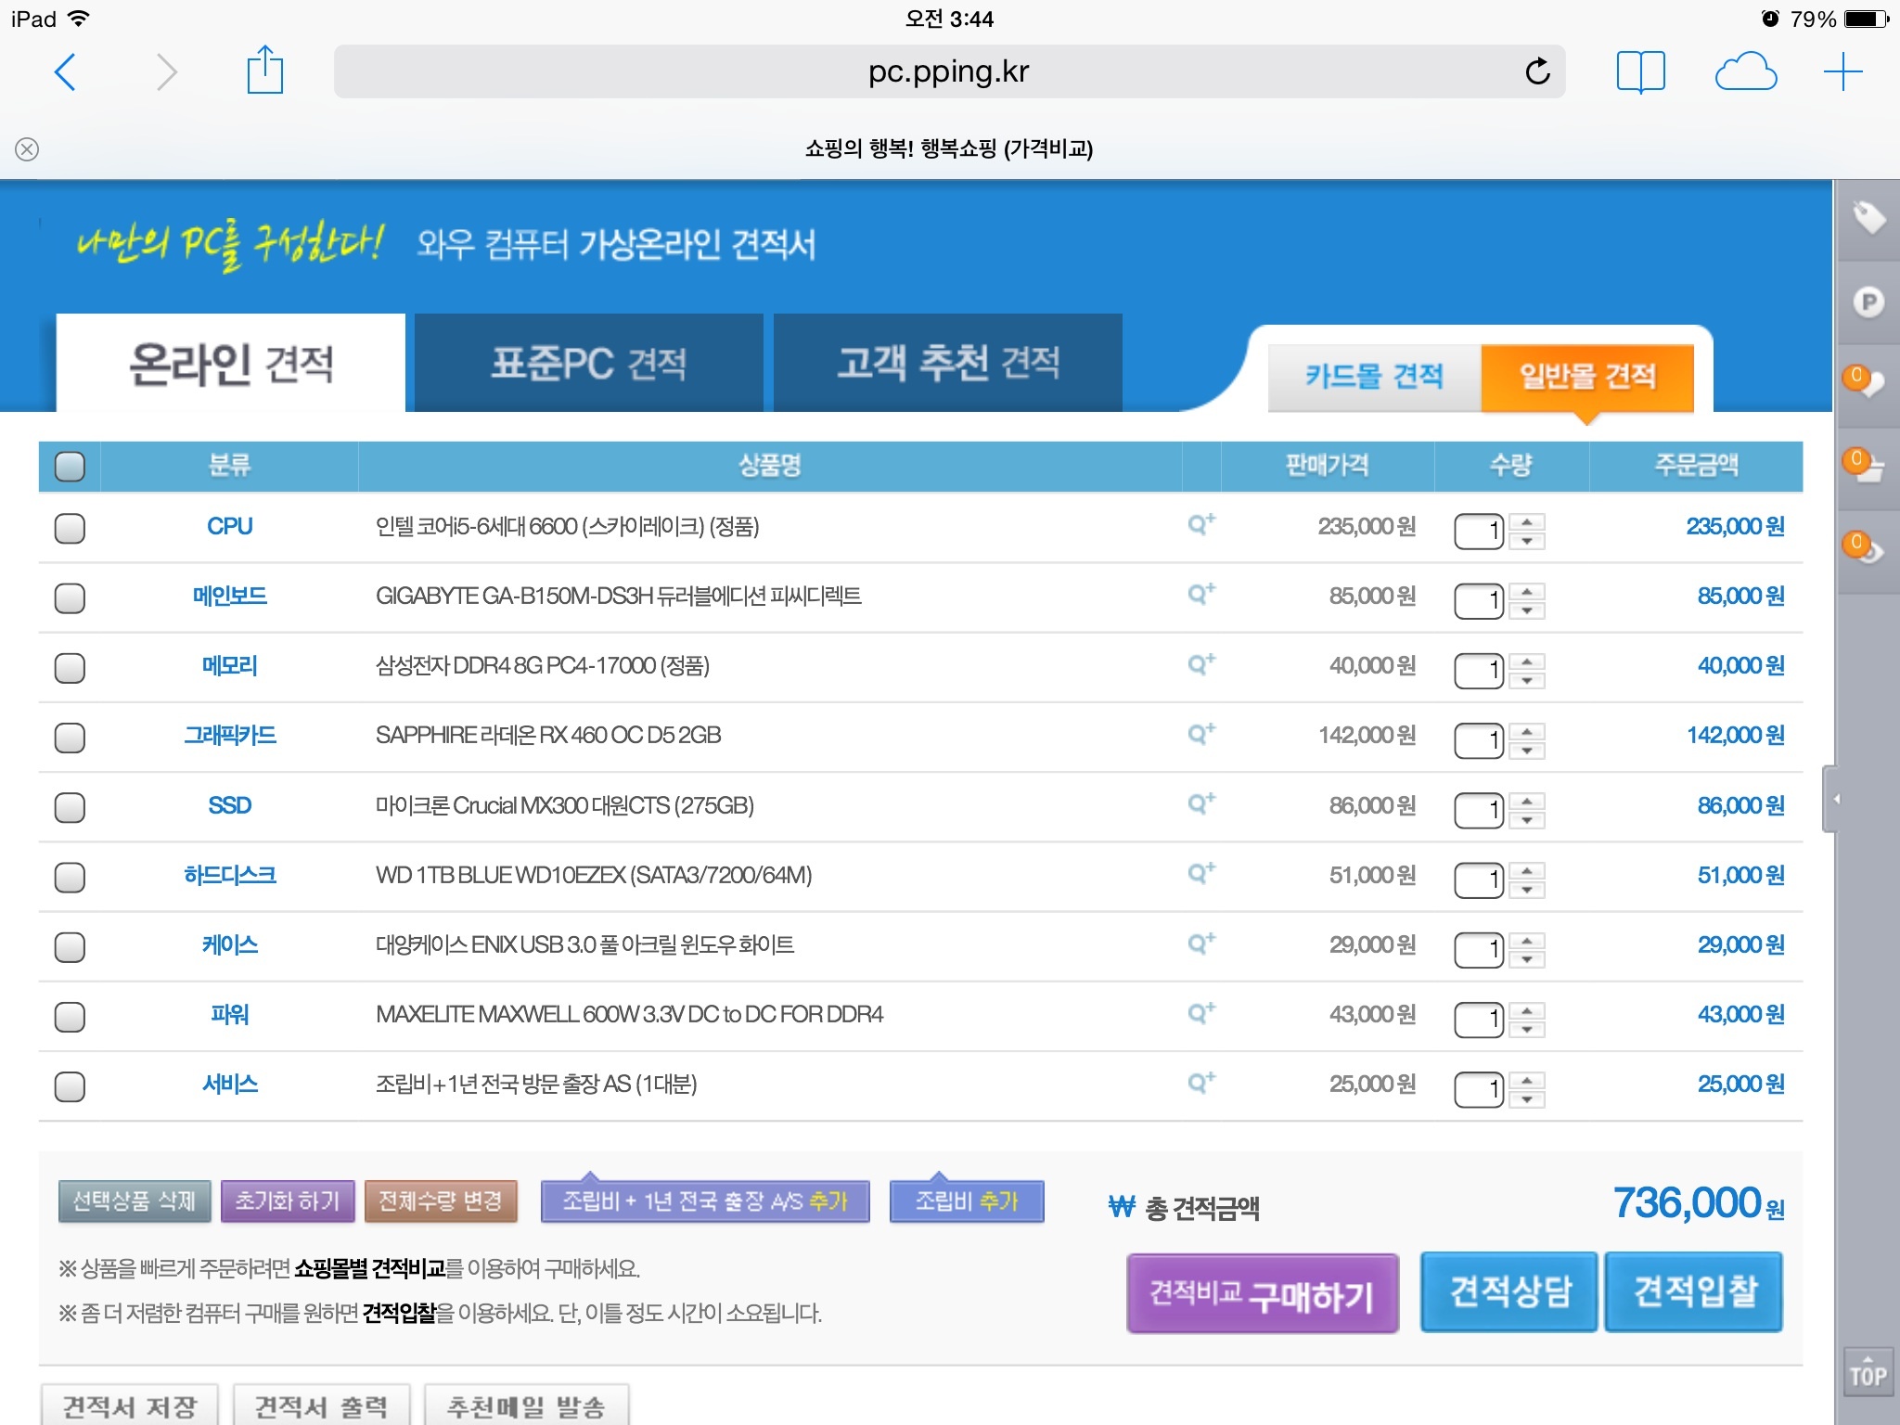
Task: Increase CPU quantity with the up arrow
Action: pyautogui.click(x=1527, y=521)
